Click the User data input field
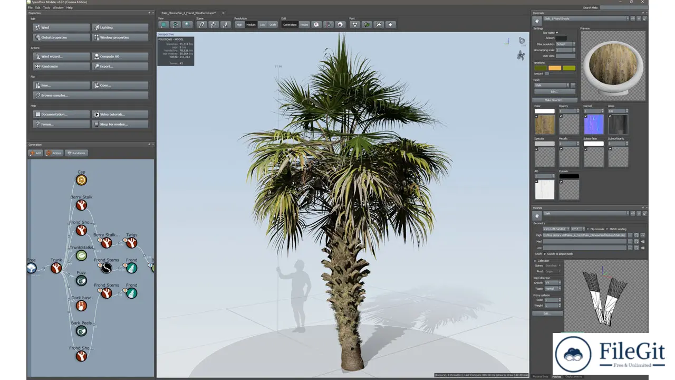 coord(566,55)
